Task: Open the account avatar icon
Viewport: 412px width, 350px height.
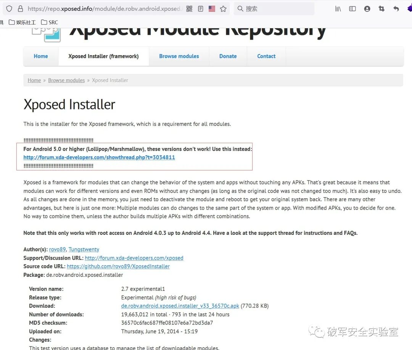Action: coord(367,9)
